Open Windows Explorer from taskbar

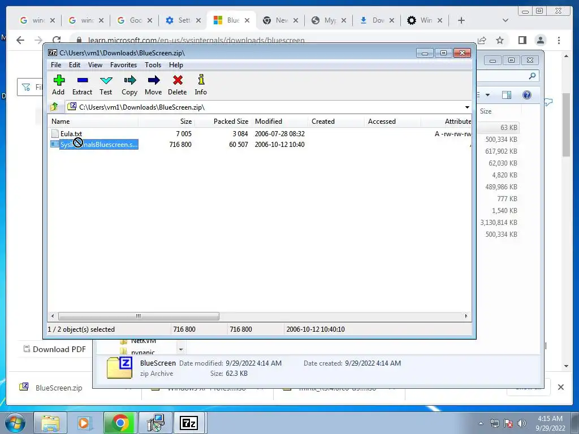pyautogui.click(x=50, y=423)
